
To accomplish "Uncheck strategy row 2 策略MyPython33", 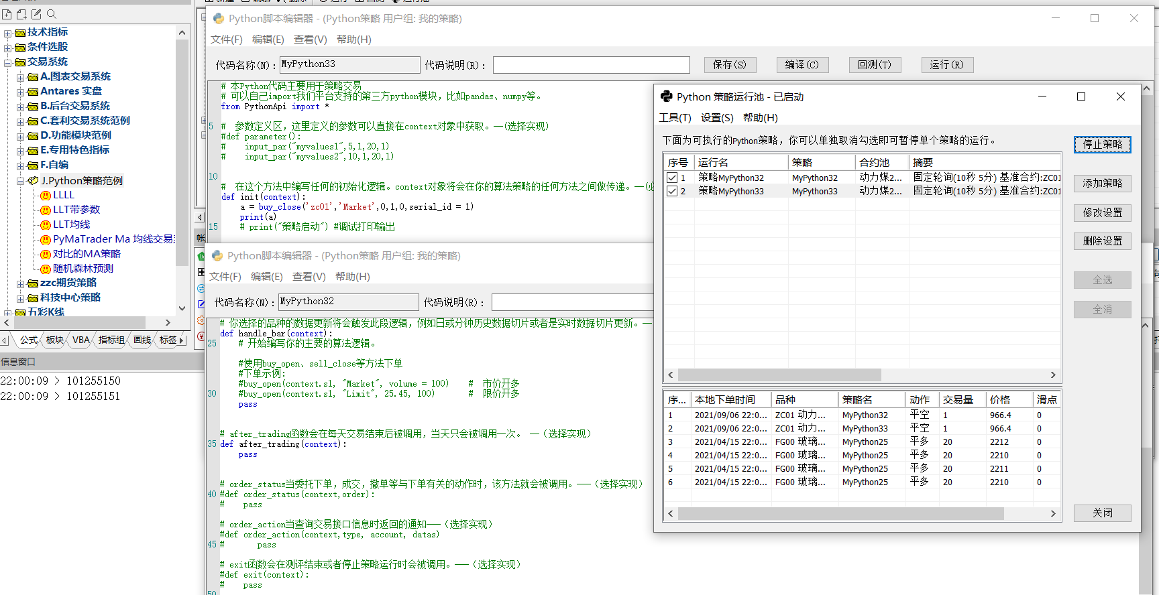I will [x=672, y=191].
